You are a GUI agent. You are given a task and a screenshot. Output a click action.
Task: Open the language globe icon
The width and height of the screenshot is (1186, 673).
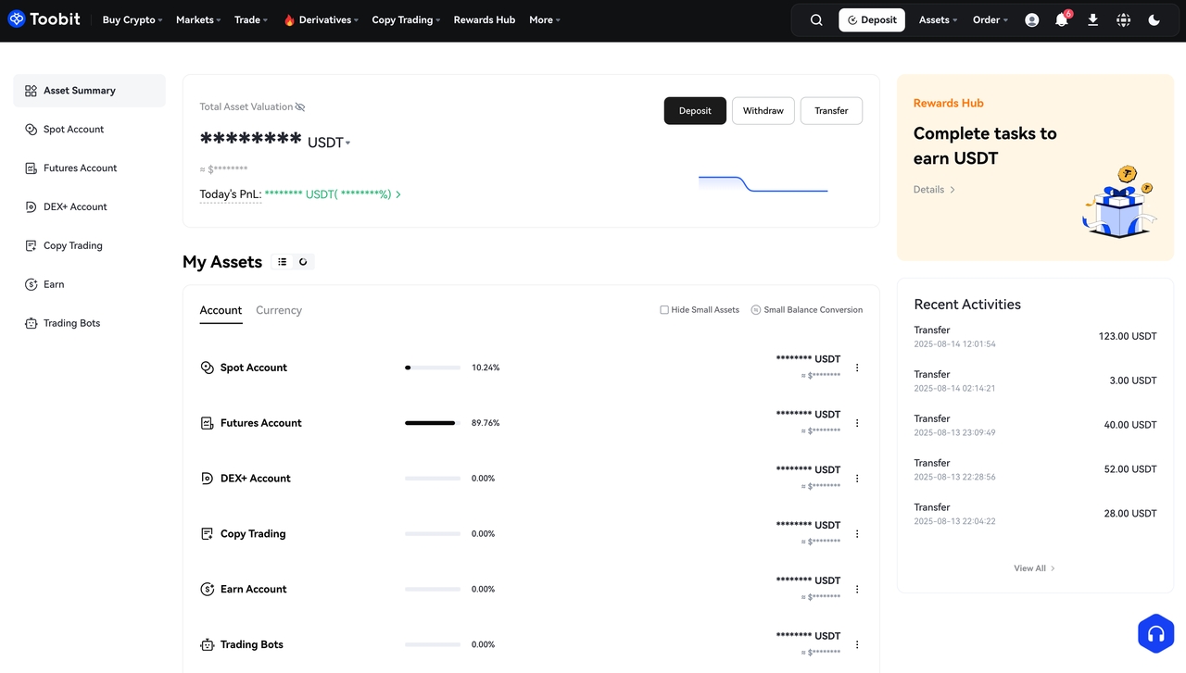pos(1124,19)
